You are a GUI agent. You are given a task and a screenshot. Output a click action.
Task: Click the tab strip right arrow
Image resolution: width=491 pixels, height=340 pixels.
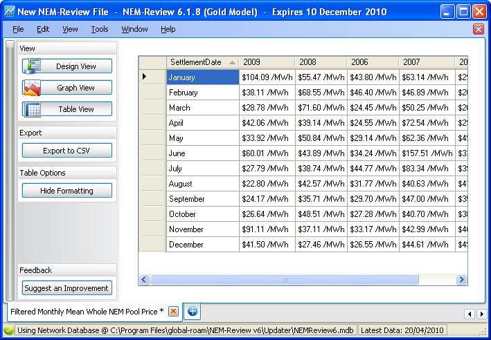pyautogui.click(x=481, y=314)
